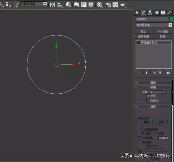Click the 步数 steps value field
174x162 pixels.
(156, 92)
